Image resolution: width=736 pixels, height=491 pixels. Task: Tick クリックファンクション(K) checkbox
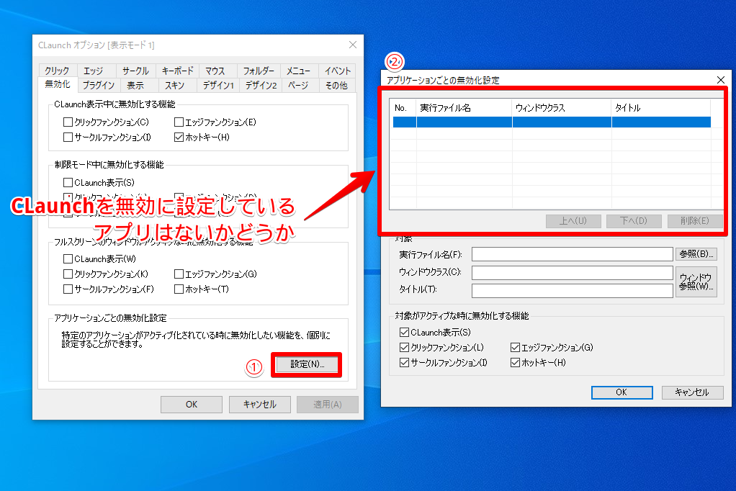68,274
